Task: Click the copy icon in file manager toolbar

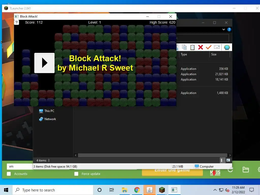Action: click(184, 47)
